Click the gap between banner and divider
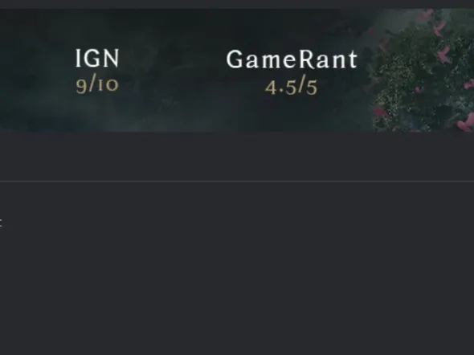This screenshot has width=474, height=355. [237, 156]
